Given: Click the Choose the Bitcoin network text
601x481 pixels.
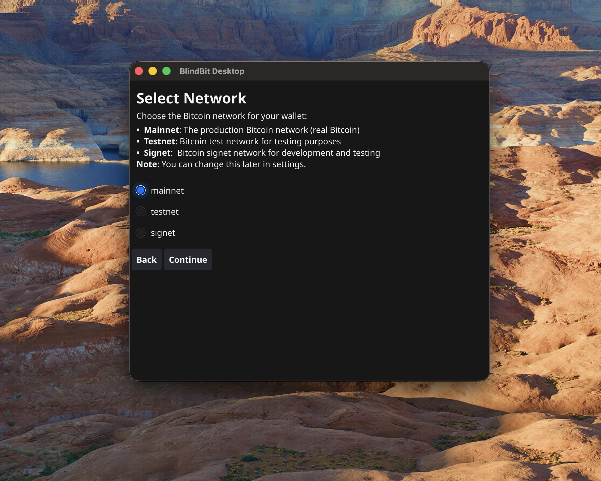Looking at the screenshot, I should (222, 115).
